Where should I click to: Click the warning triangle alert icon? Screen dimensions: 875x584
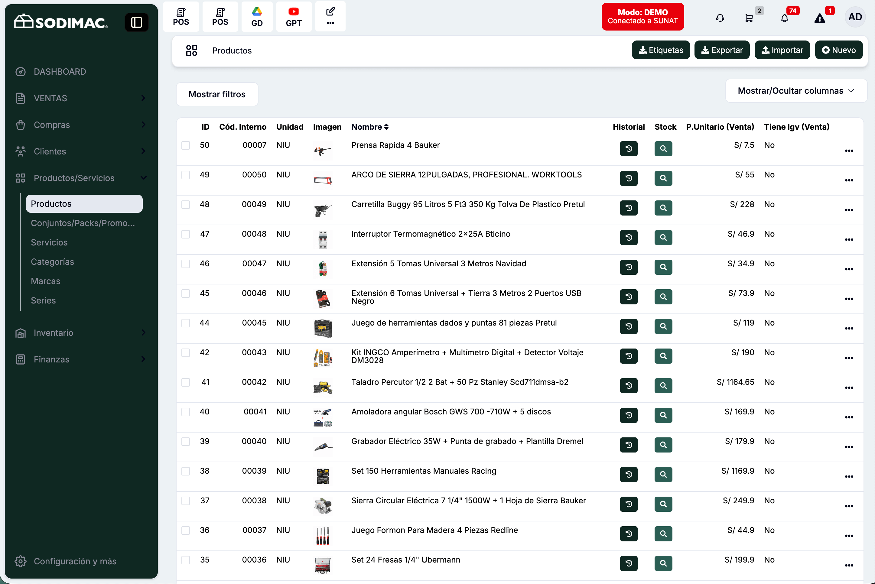pos(819,18)
